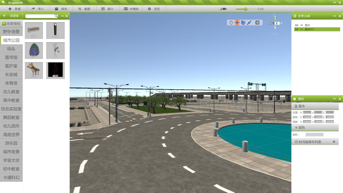Viewport: 343px width, 193px height.
Task: Open the 海底世界 scene category
Action: point(11,135)
